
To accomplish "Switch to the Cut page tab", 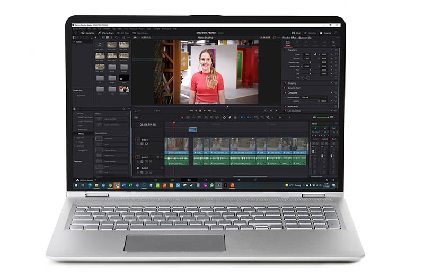I will pyautogui.click(x=172, y=180).
